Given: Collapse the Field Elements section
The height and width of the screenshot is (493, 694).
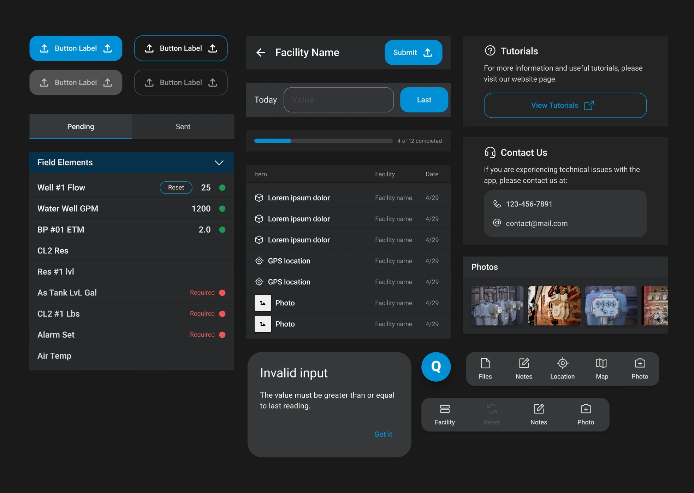Looking at the screenshot, I should 219,163.
